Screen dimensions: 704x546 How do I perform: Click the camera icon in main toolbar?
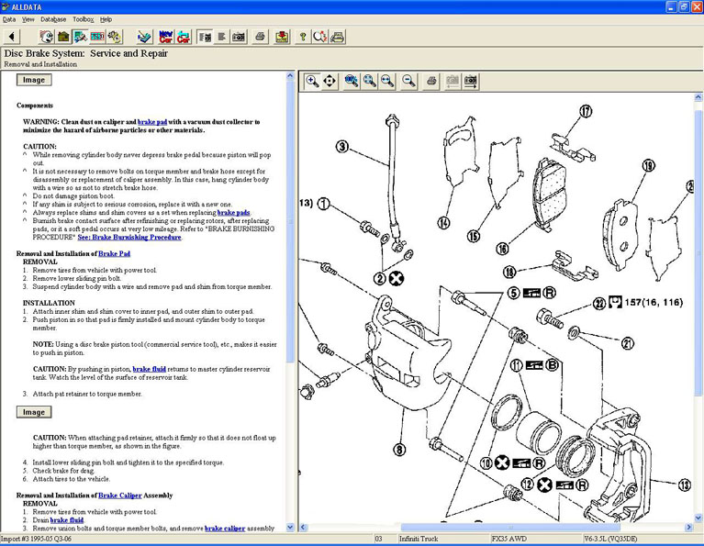tap(239, 37)
